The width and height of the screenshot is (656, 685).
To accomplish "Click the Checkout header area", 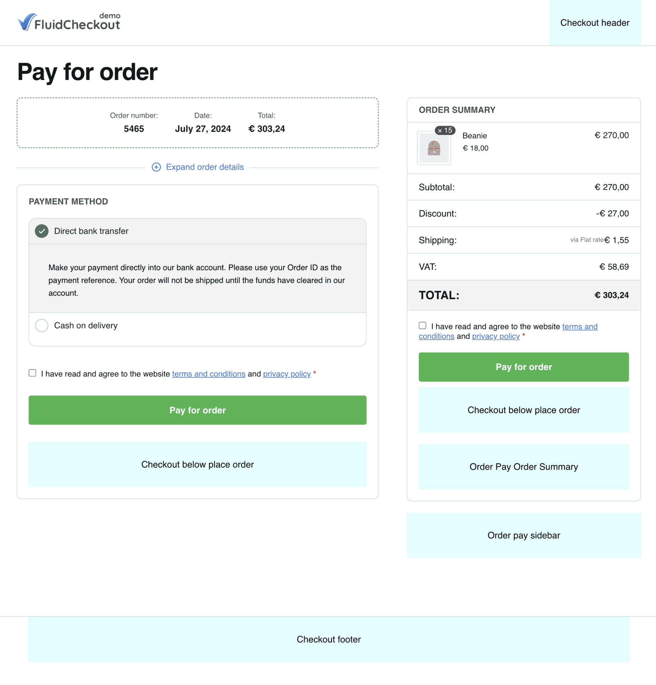I will pos(594,22).
